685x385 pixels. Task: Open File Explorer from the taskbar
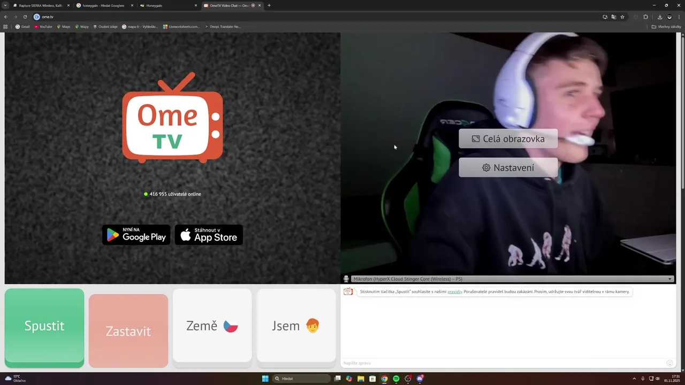point(361,379)
